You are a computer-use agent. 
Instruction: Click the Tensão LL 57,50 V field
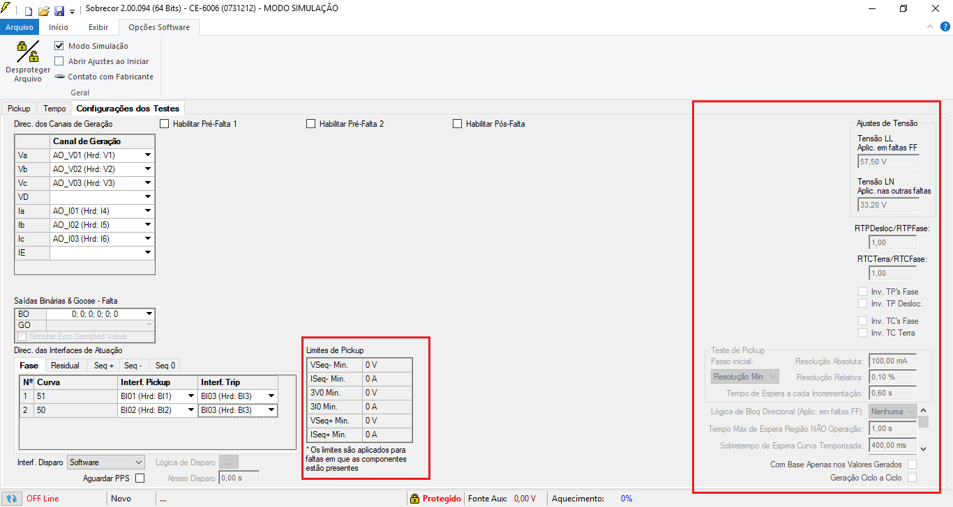coord(888,162)
